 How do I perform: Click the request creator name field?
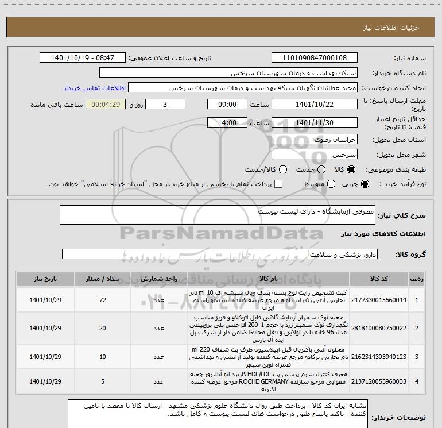tap(243, 88)
